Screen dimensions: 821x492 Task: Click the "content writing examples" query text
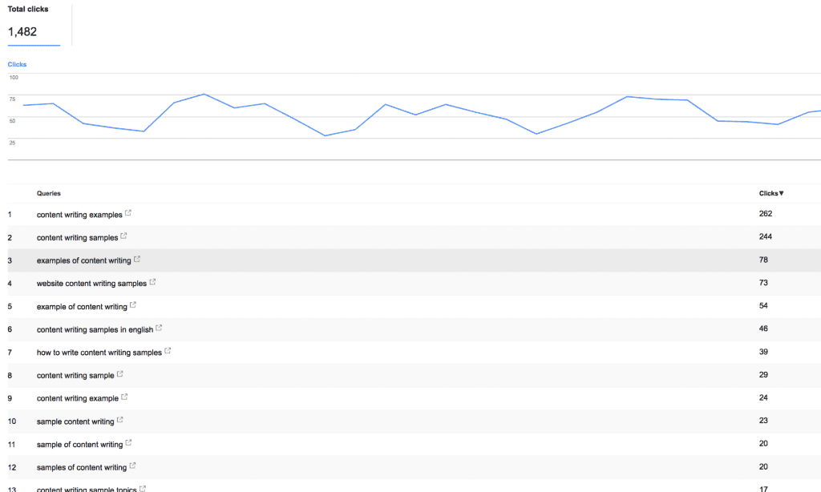coord(79,214)
